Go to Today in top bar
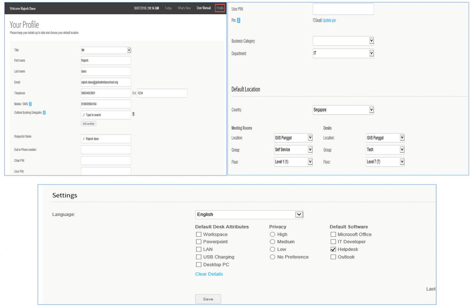 (168, 8)
